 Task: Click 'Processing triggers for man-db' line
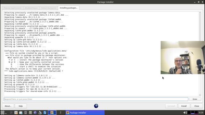point(29,89)
